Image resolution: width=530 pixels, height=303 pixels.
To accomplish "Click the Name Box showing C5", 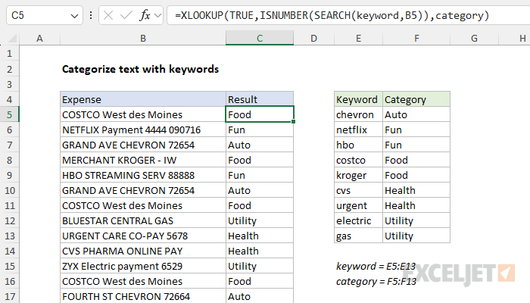I will point(44,15).
